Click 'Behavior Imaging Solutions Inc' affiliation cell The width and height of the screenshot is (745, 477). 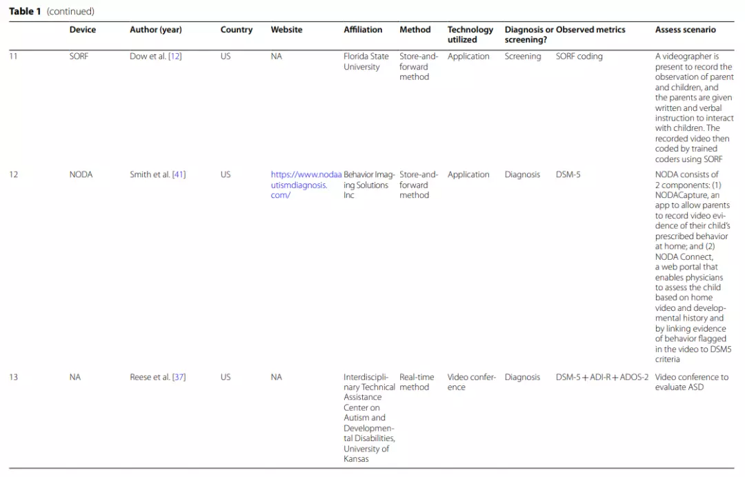click(369, 185)
